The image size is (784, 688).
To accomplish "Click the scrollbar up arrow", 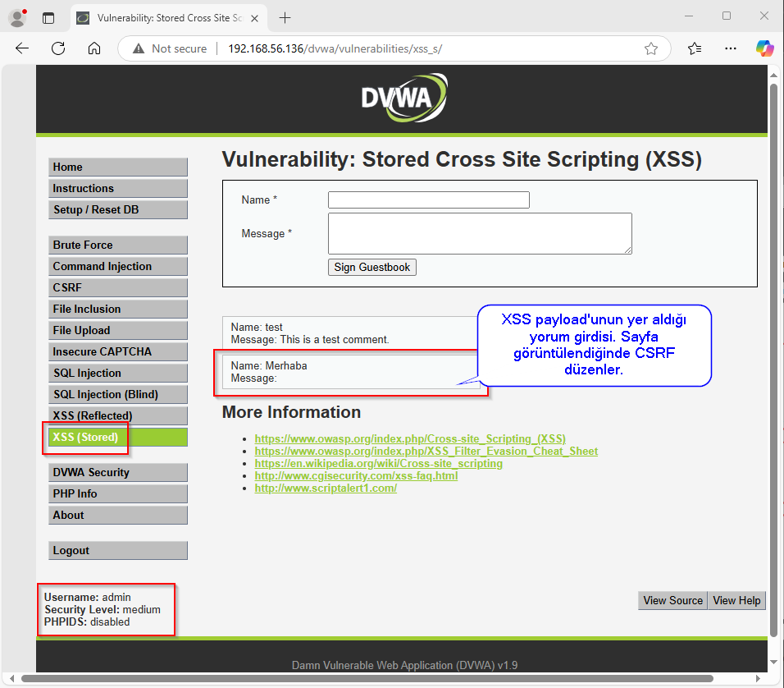I will [773, 75].
